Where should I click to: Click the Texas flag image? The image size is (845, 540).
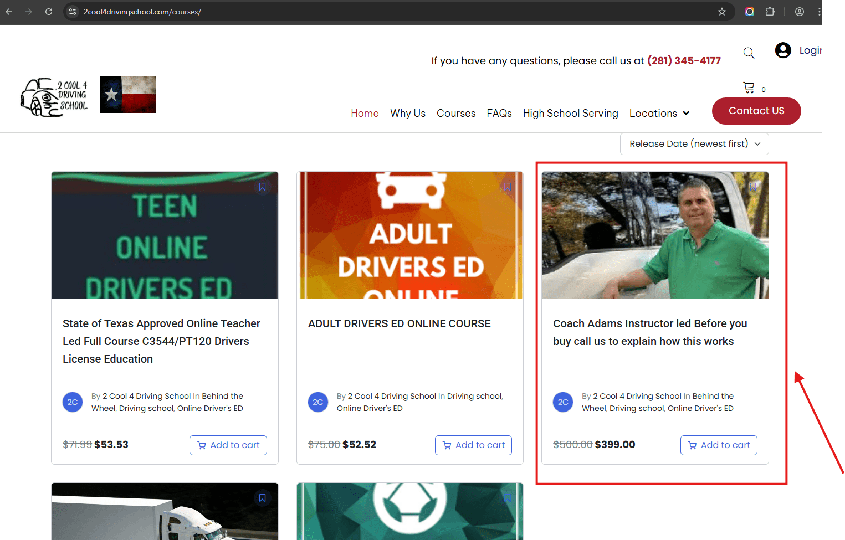click(x=128, y=95)
